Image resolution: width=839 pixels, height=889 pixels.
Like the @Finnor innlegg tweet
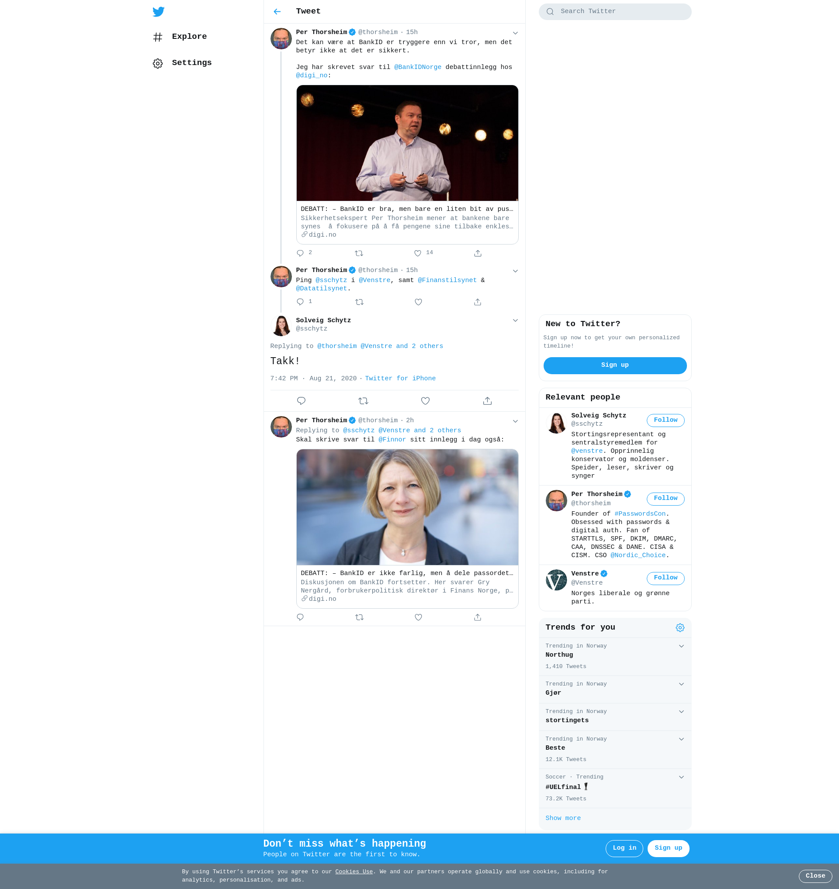(418, 617)
